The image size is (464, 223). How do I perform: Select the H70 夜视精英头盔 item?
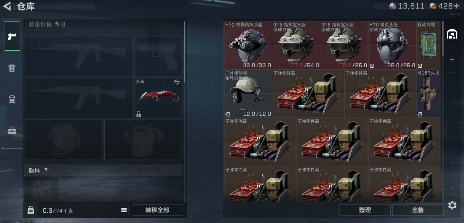(x=248, y=45)
